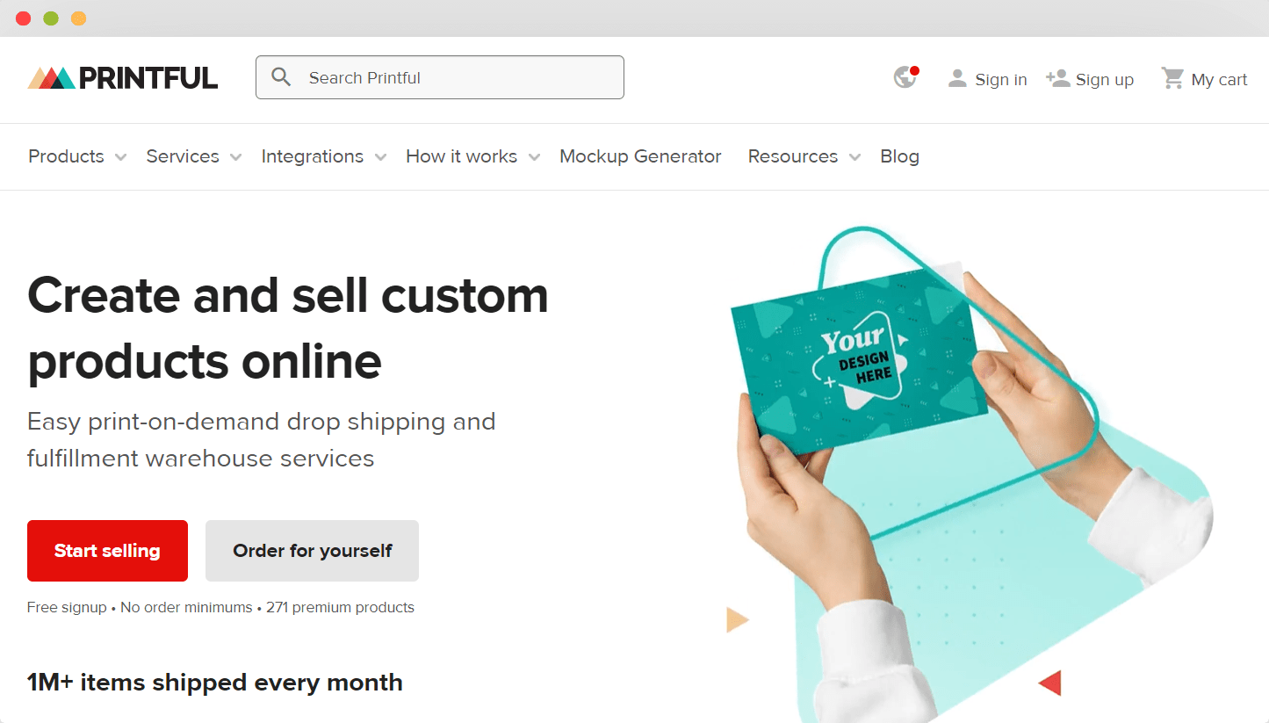Open the shopping cart icon
The width and height of the screenshot is (1269, 723).
pos(1172,78)
